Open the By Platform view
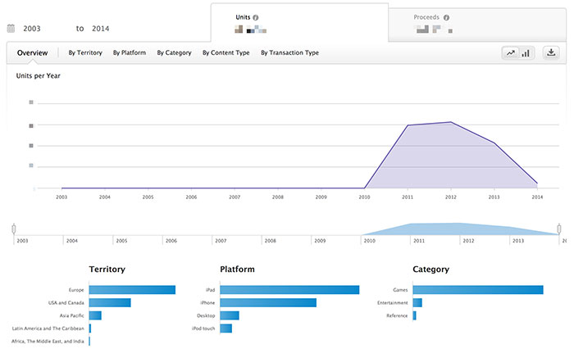 click(129, 53)
